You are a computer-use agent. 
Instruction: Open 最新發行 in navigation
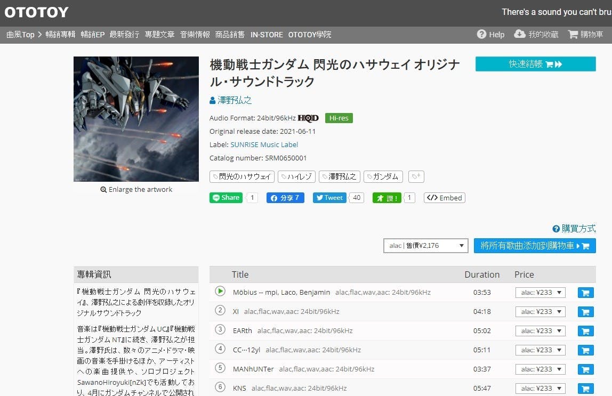125,34
